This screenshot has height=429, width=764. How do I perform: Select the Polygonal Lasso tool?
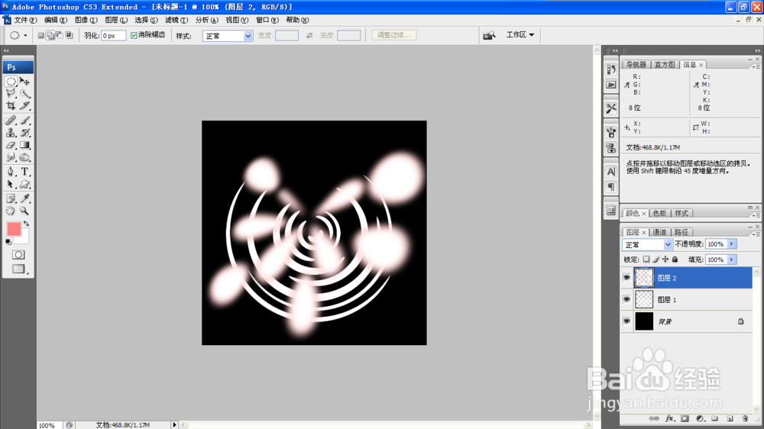point(11,93)
